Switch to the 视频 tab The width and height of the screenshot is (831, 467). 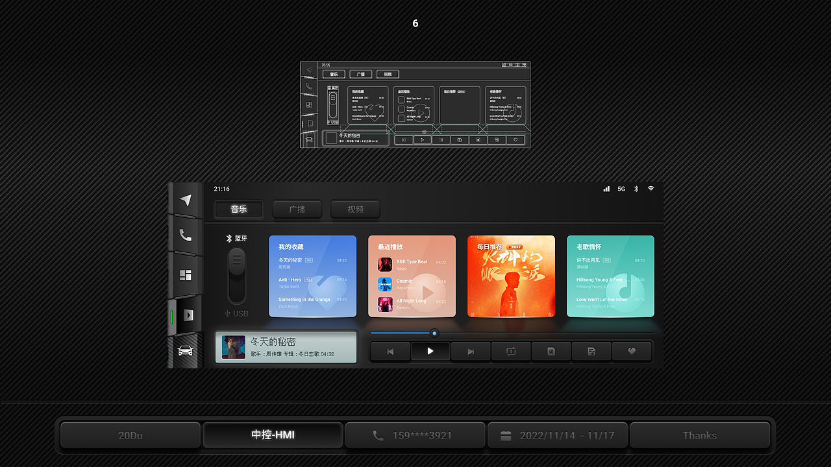355,210
